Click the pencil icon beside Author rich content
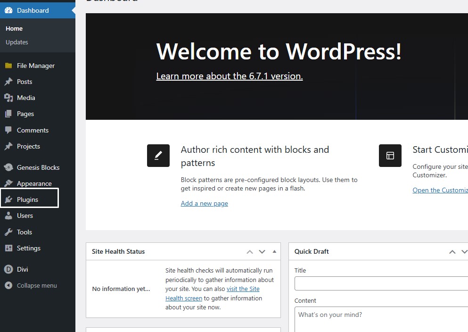This screenshot has height=332, width=468. (x=158, y=156)
